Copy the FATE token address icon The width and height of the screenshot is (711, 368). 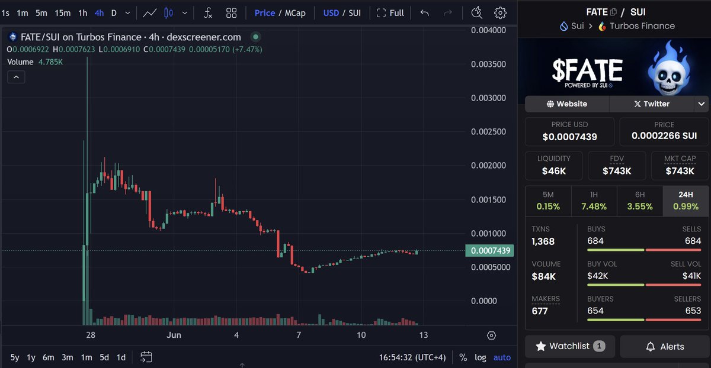[614, 12]
